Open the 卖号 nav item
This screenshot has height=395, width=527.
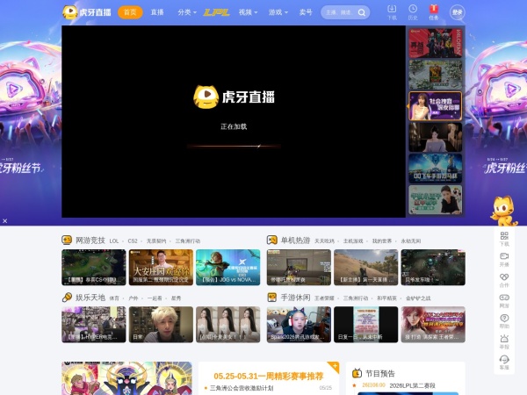pos(306,12)
